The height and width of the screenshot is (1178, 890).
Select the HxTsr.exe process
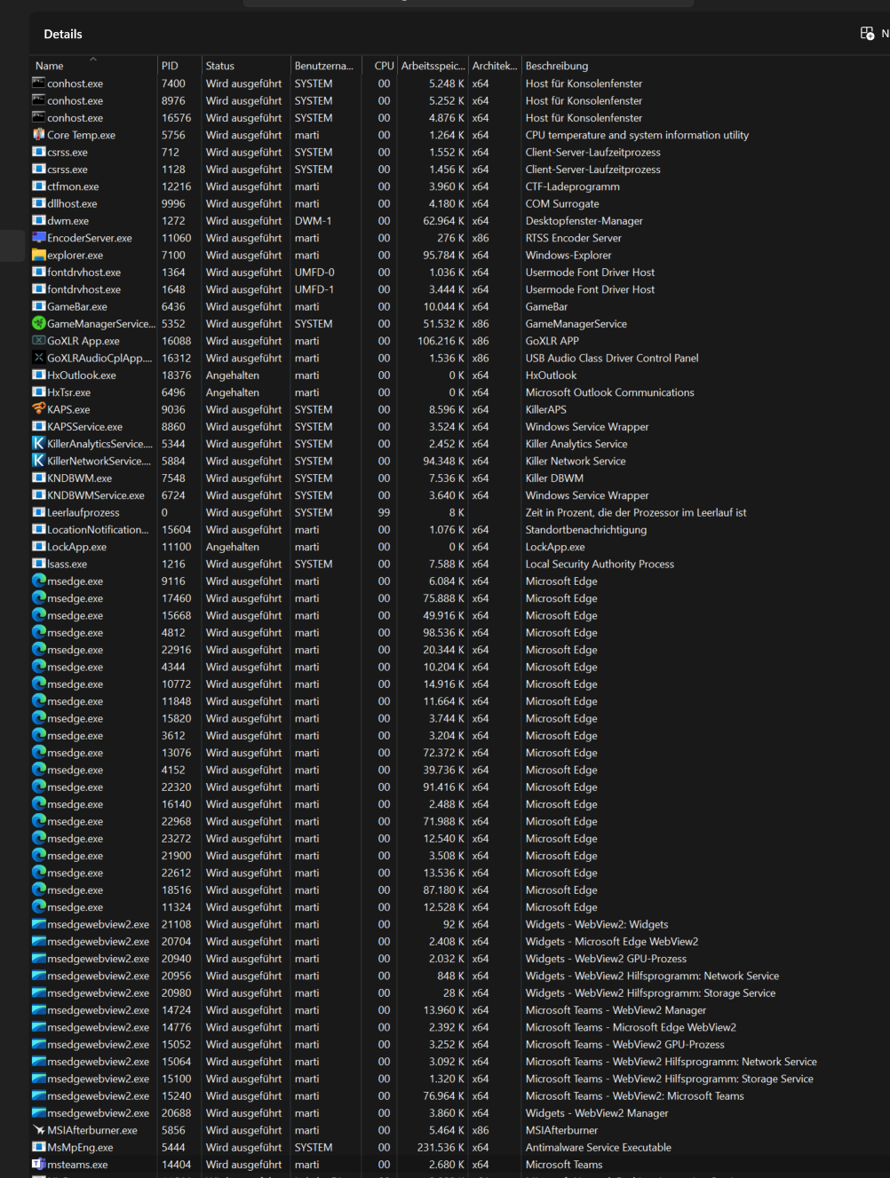point(460,392)
